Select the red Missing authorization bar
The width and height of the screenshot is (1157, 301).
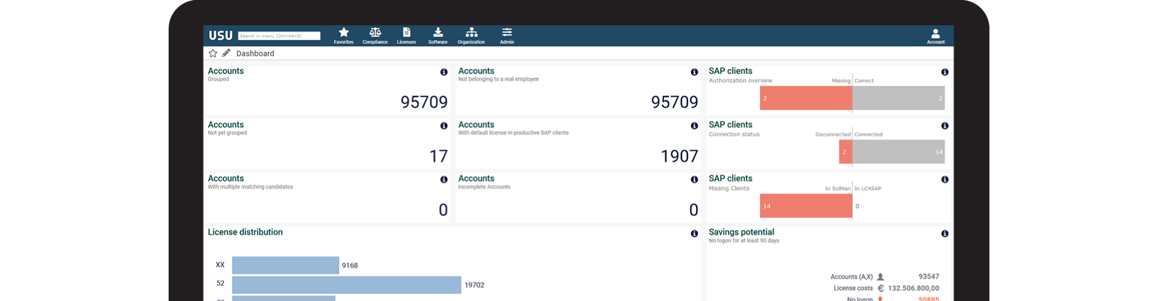[806, 98]
